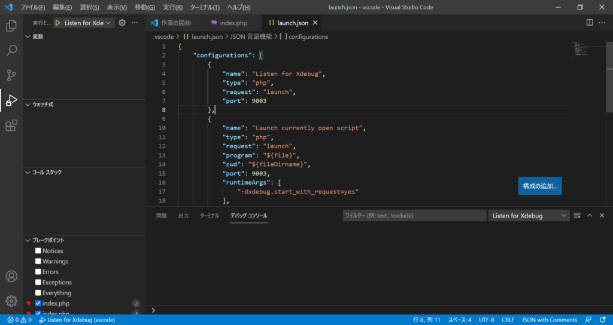Open the 移動(G) menu
613x325 pixels.
(x=145, y=7)
